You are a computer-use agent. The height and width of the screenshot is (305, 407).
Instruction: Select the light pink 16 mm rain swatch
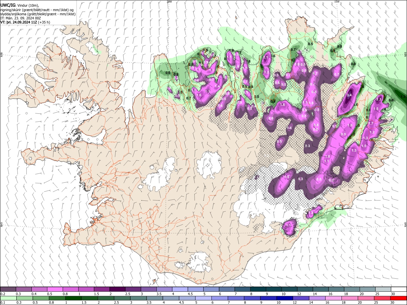(x=333, y=298)
